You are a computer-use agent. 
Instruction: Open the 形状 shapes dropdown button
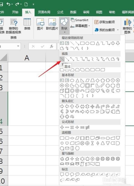point(64,25)
